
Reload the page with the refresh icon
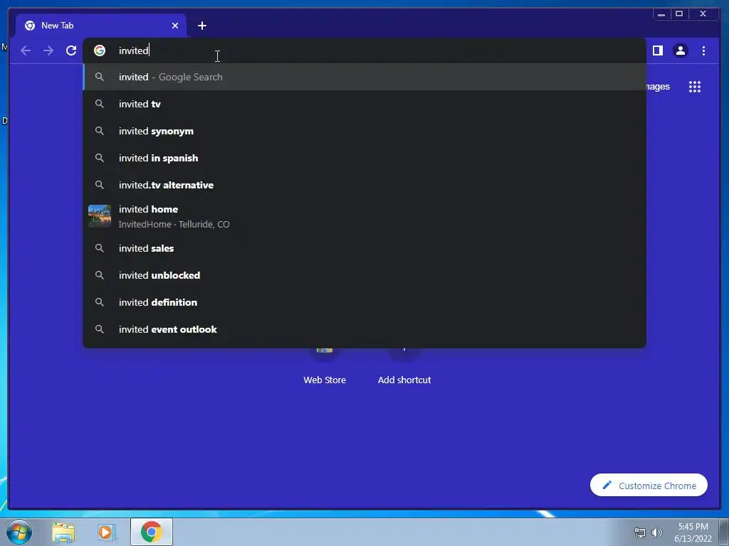tap(71, 50)
